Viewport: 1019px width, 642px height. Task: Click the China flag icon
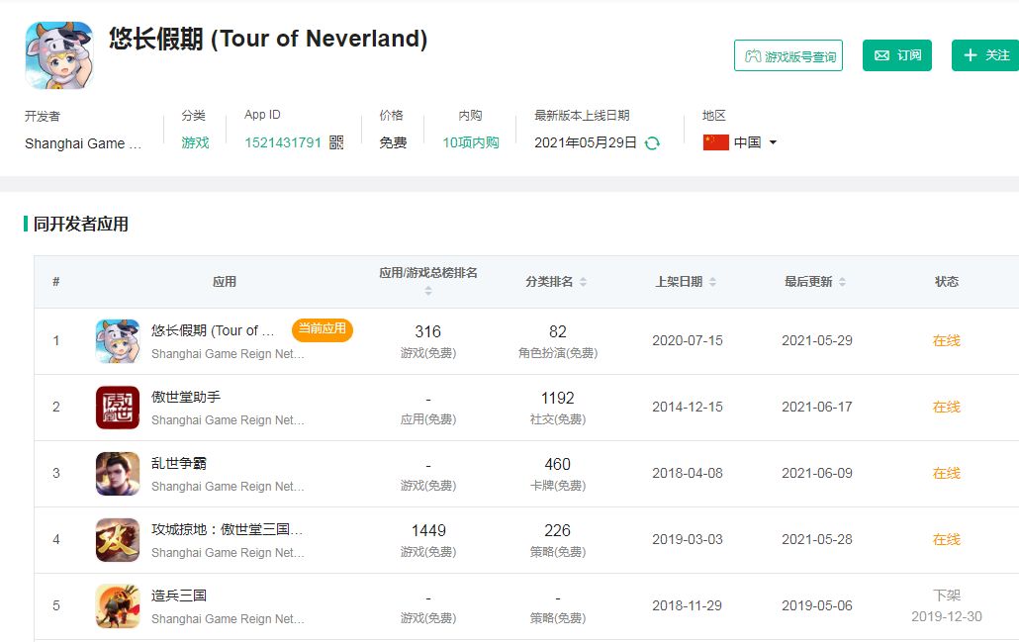(x=715, y=142)
